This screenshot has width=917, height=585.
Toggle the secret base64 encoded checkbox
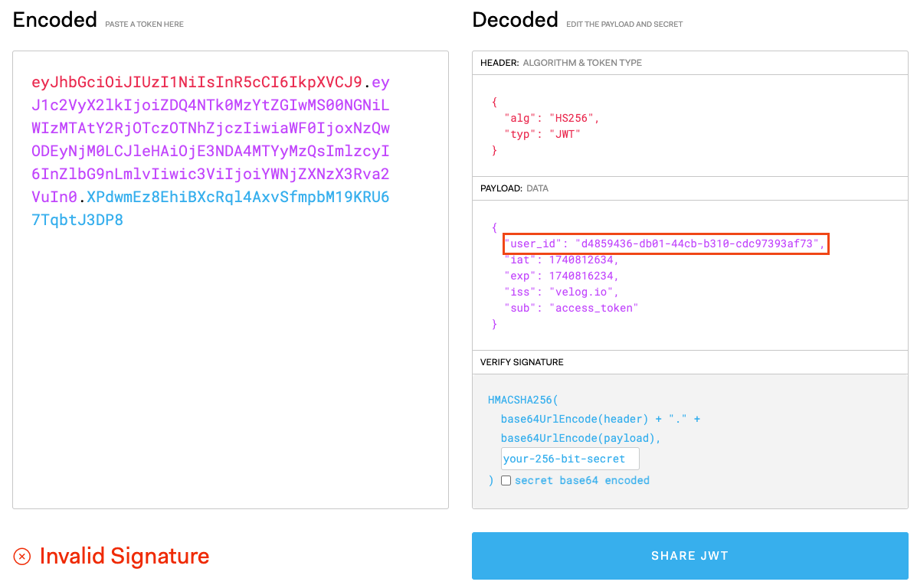tap(506, 481)
